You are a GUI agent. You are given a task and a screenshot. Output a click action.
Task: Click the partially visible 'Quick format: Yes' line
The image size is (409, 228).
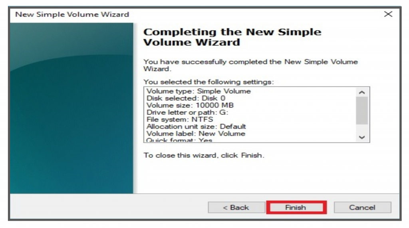tap(179, 140)
